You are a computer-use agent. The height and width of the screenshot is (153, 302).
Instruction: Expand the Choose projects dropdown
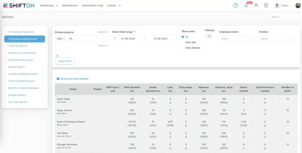[103, 39]
